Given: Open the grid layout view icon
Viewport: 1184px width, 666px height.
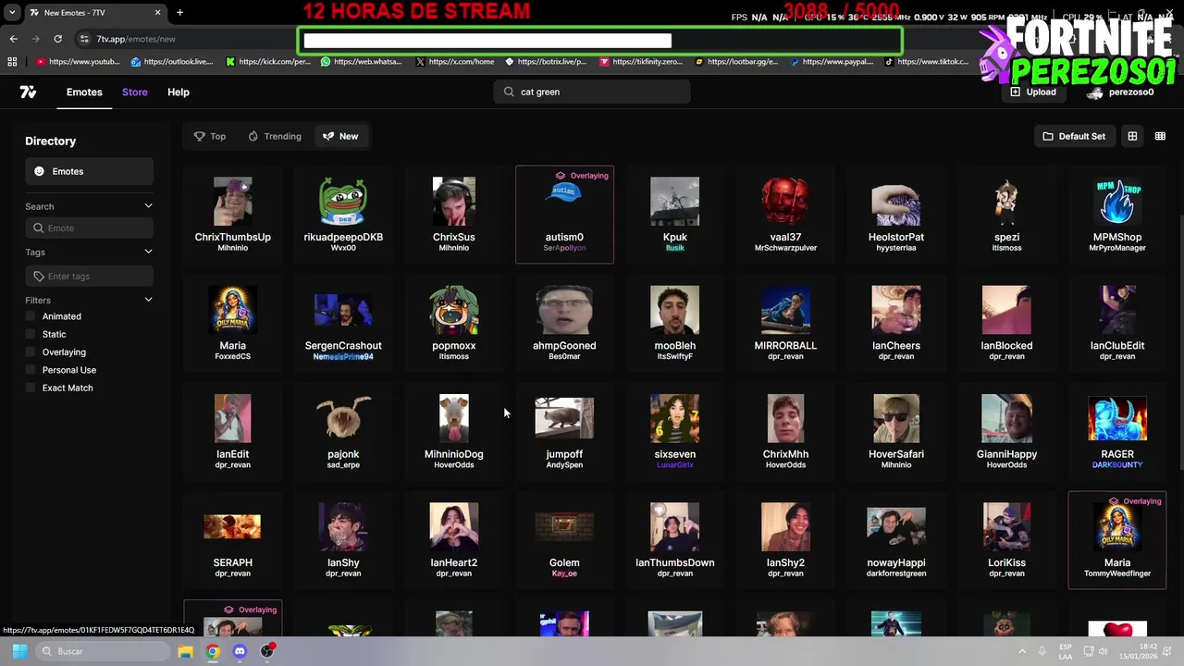Looking at the screenshot, I should (1132, 136).
